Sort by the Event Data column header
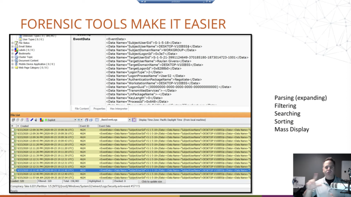 tap(174, 126)
